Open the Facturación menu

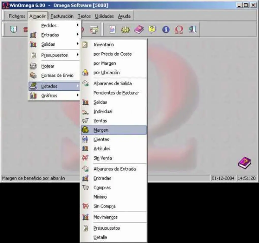tap(62, 16)
